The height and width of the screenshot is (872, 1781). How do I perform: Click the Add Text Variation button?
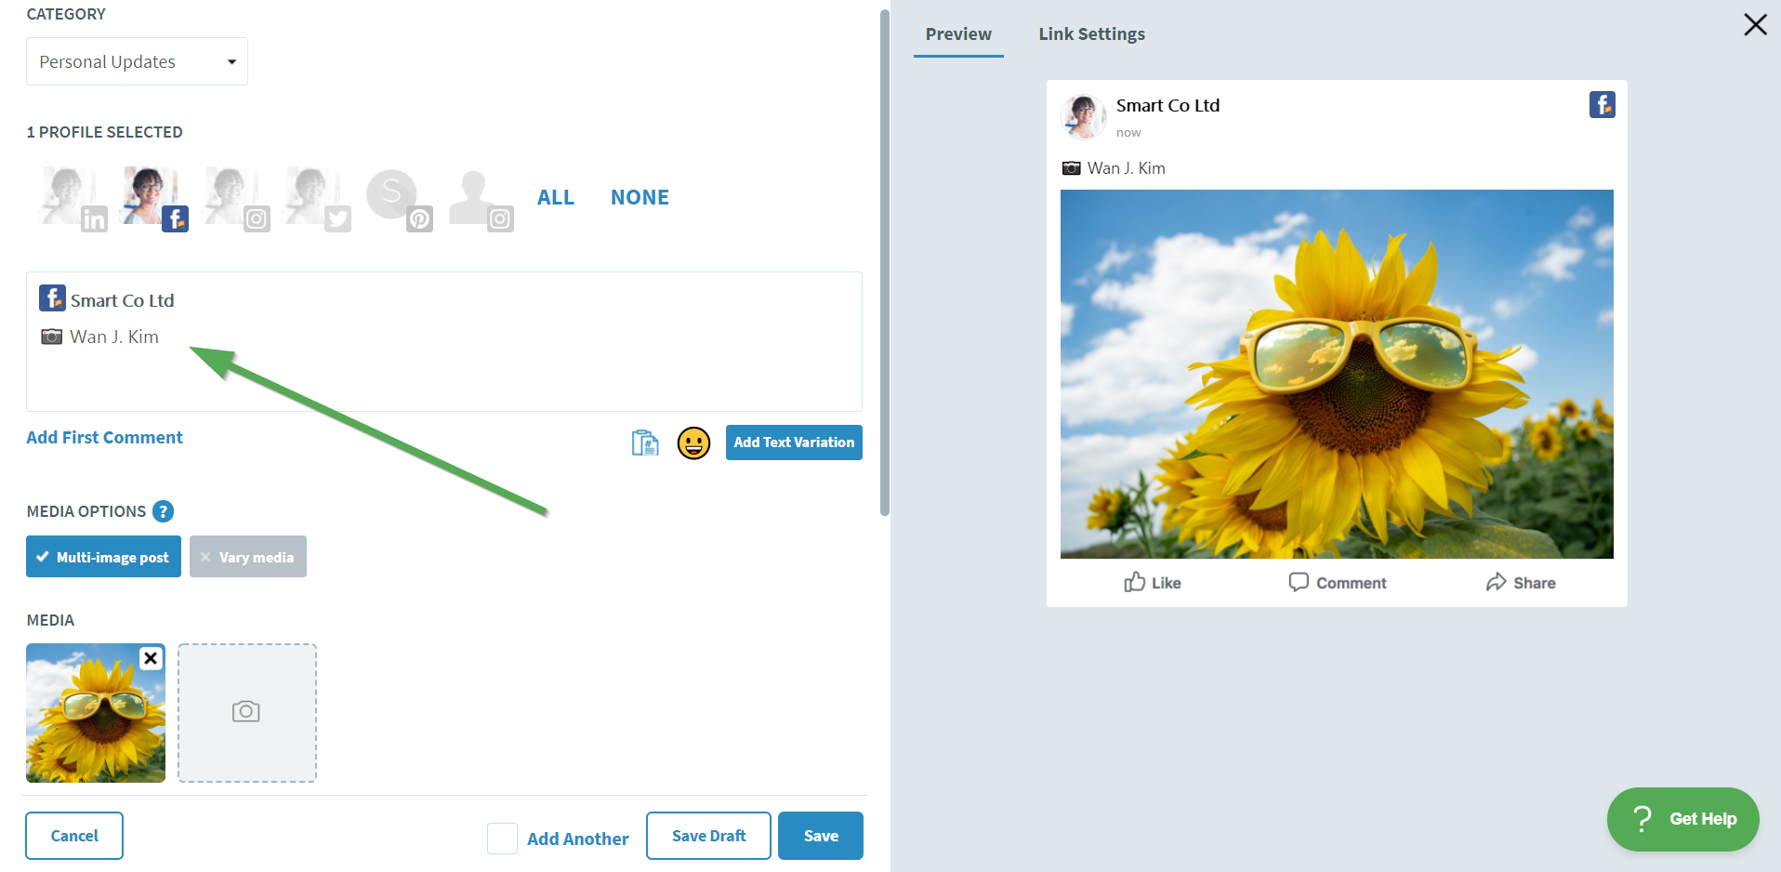[793, 443]
